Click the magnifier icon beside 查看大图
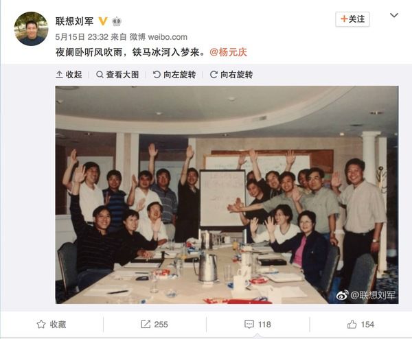The height and width of the screenshot is (339, 412). (x=100, y=75)
